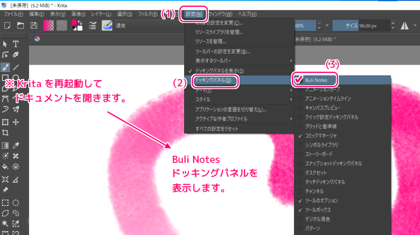420x235 pixels.
Task: Select the Crop tool
Action: 5,133
